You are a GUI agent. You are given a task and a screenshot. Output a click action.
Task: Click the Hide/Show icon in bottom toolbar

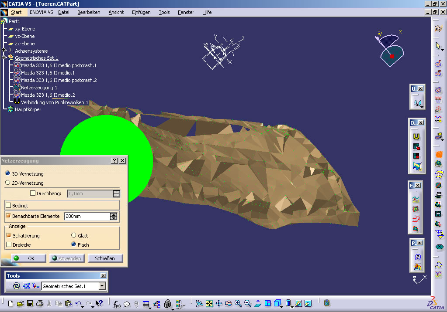(x=298, y=303)
